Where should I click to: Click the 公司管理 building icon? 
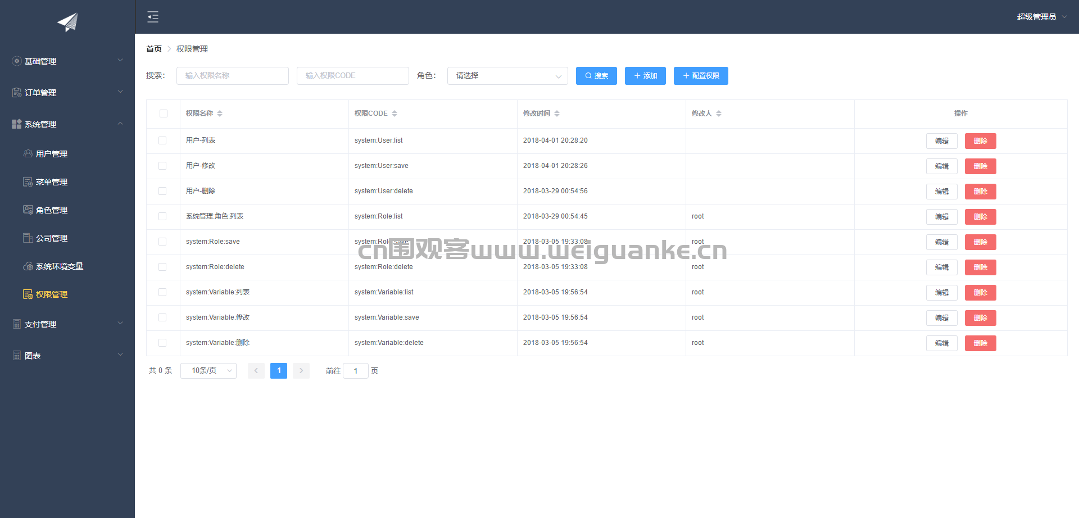click(x=28, y=238)
